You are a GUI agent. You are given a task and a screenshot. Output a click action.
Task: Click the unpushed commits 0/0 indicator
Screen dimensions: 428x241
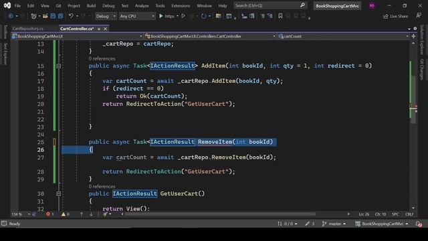(288, 224)
